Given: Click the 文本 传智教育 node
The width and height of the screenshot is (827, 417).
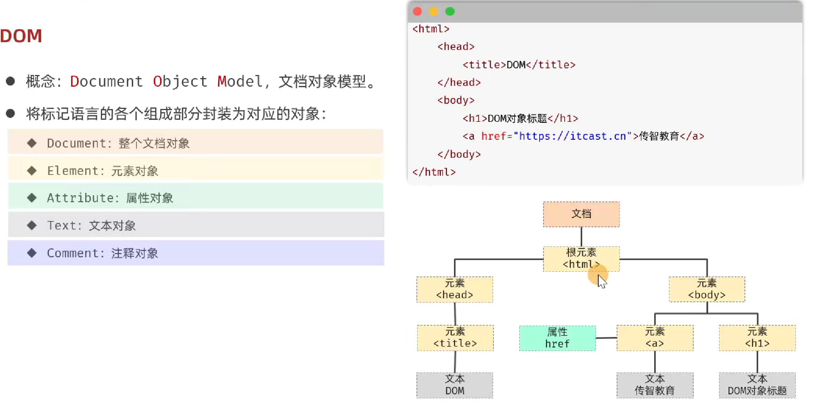Looking at the screenshot, I should click(x=655, y=385).
